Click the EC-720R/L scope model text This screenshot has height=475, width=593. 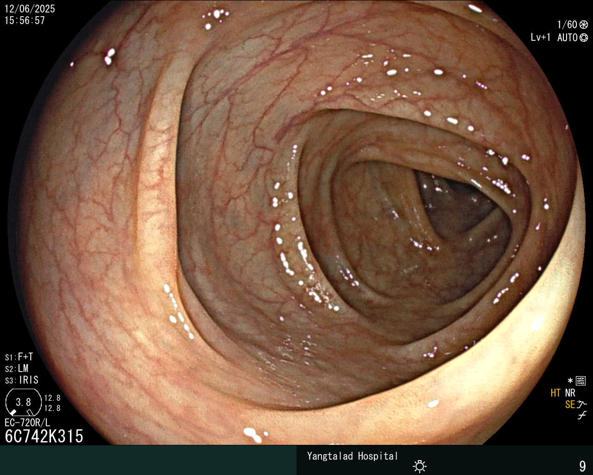[27, 423]
